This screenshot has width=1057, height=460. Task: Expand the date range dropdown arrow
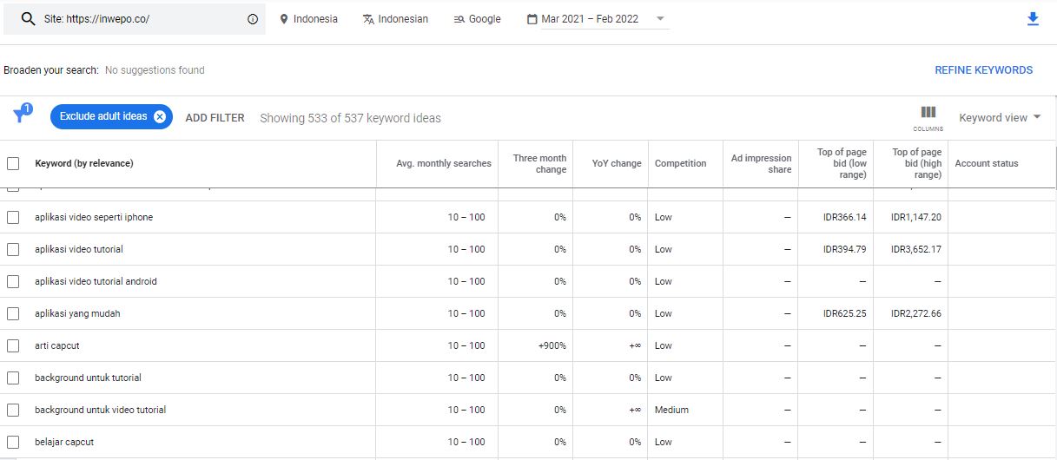pyautogui.click(x=660, y=19)
